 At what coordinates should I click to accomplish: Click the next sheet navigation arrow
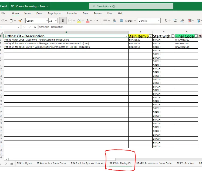tap(6, 164)
